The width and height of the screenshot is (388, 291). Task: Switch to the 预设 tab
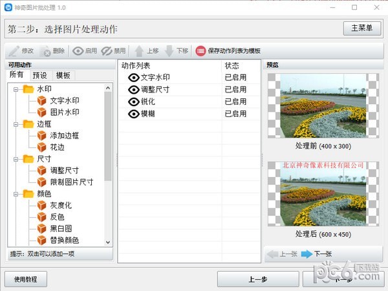tap(40, 75)
